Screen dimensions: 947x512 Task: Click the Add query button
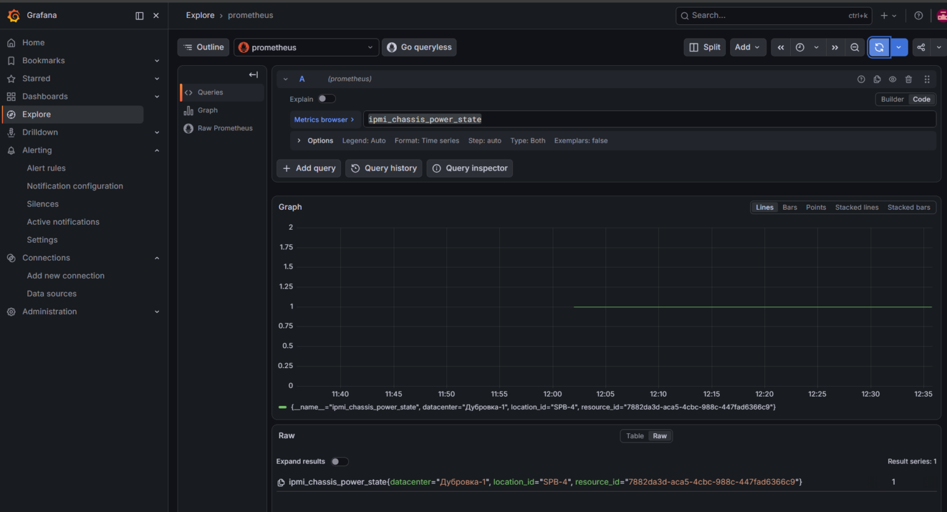309,168
